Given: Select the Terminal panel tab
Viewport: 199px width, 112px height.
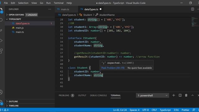Looking at the screenshot, I should [115, 96].
